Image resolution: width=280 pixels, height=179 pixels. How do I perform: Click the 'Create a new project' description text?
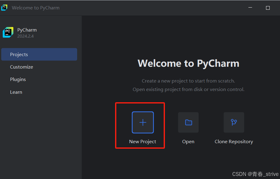(x=188, y=81)
